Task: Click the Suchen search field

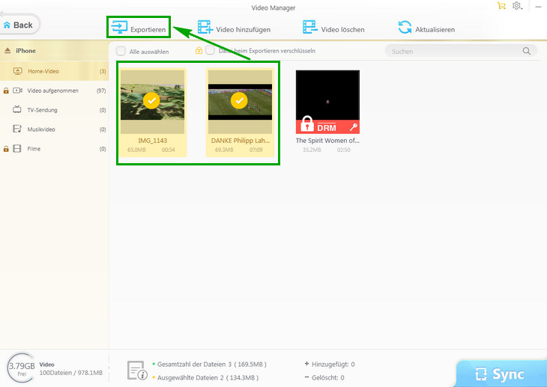Action: [453, 52]
